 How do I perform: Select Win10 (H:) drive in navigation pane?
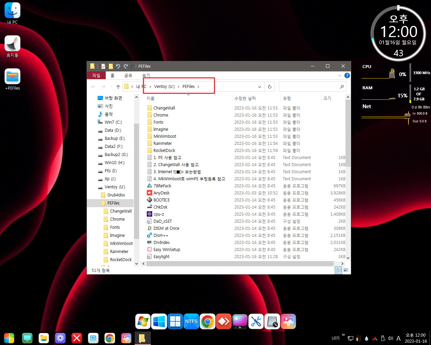pos(114,163)
